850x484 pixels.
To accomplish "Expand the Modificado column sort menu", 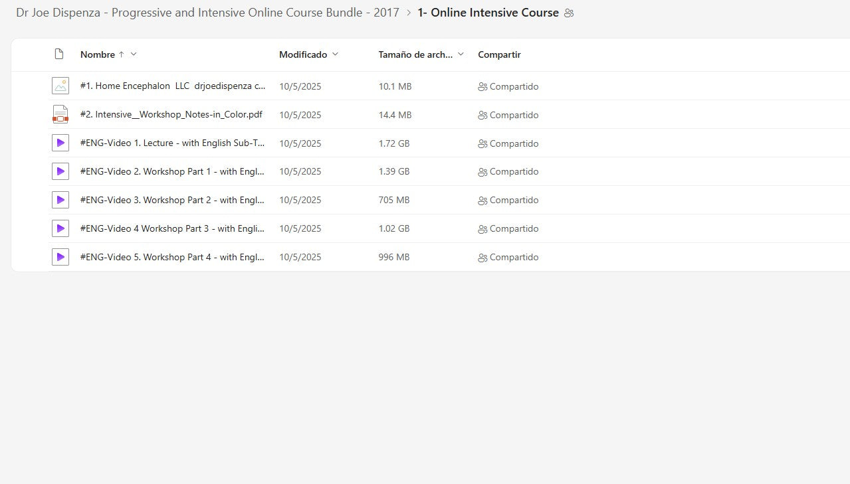I will [335, 54].
